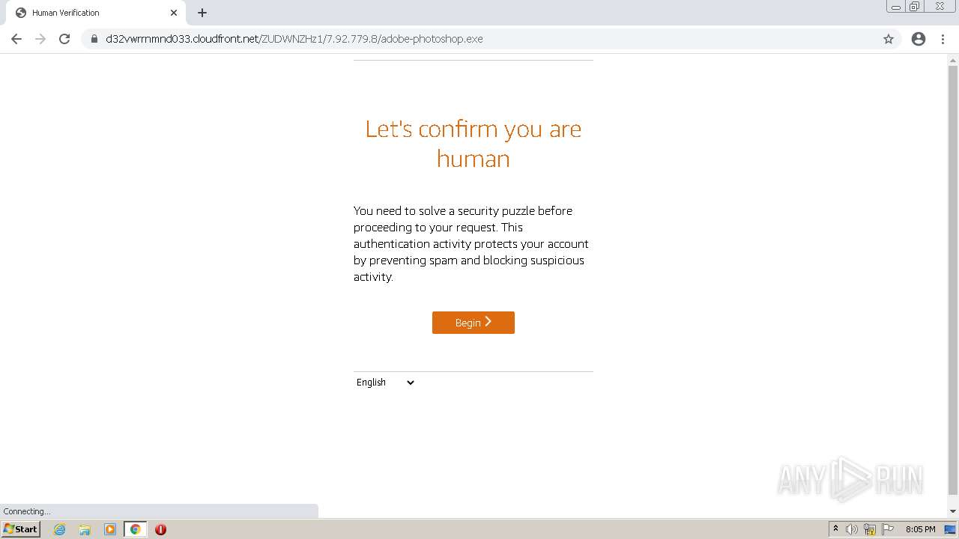This screenshot has width=959, height=539.
Task: Click the "Connecting..." status text
Action: (27, 511)
